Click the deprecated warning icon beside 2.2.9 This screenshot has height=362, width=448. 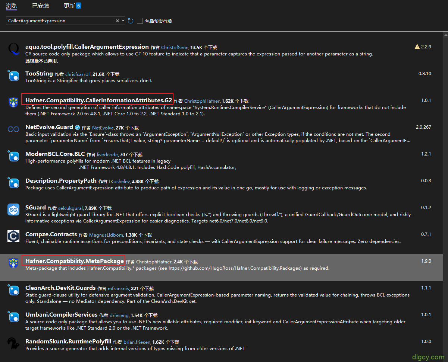pyautogui.click(x=417, y=47)
